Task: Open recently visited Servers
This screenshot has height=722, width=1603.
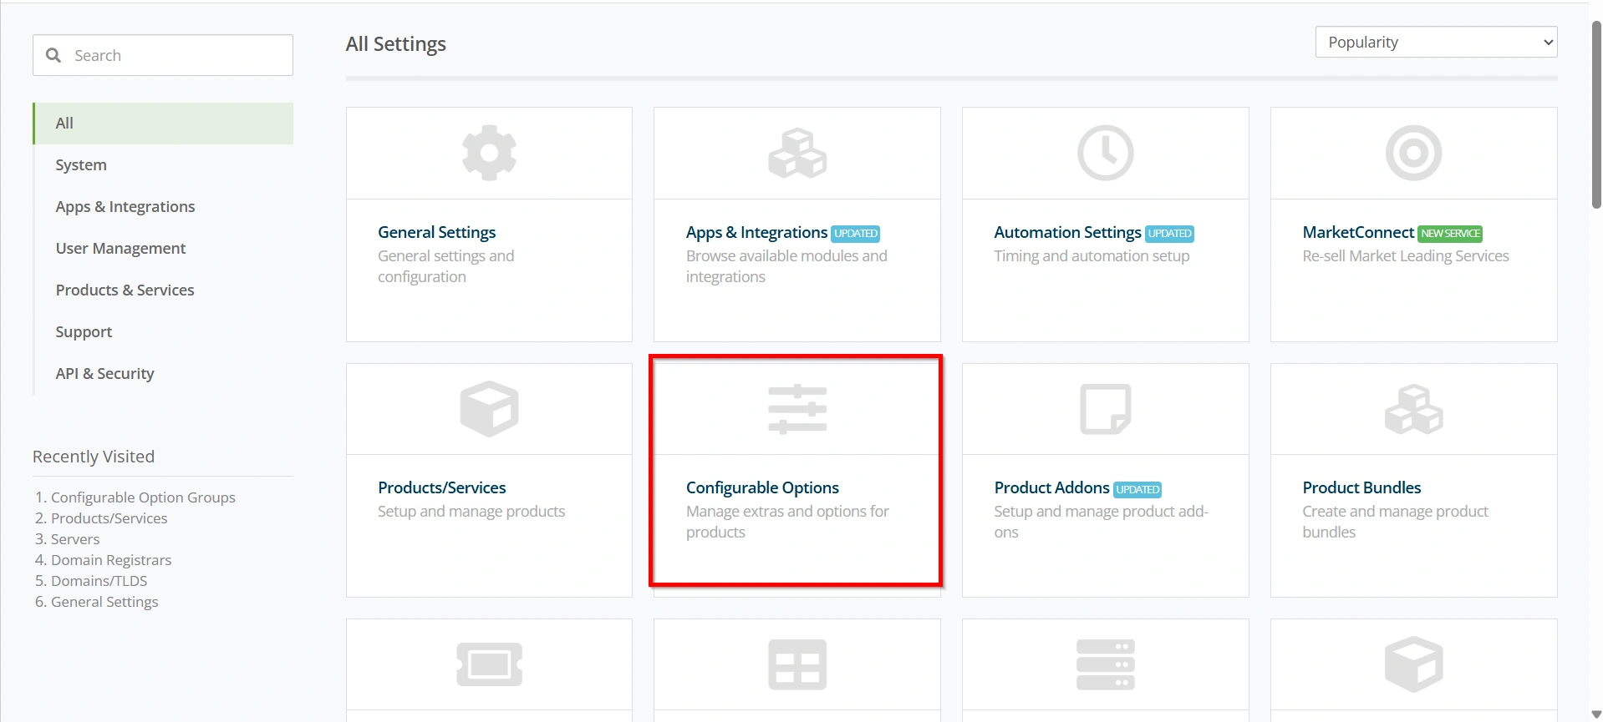Action: coord(75,539)
